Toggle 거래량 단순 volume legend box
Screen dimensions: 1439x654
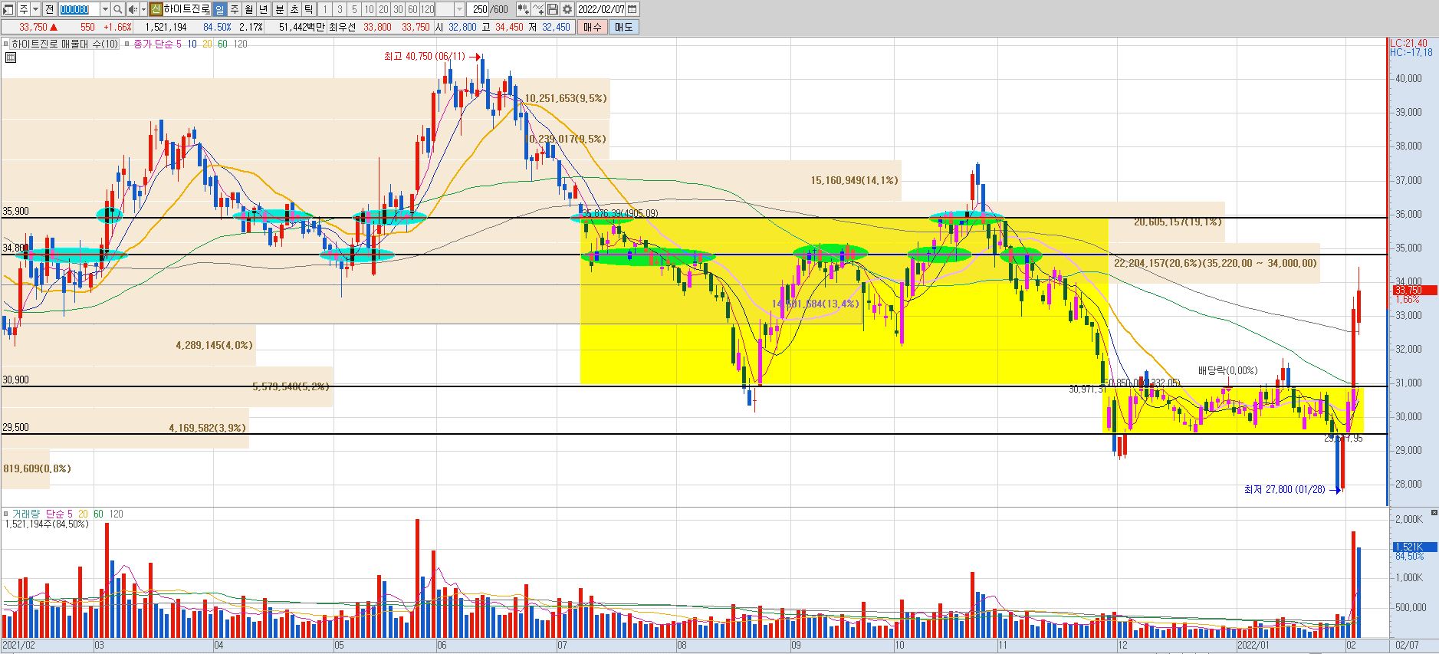(x=6, y=514)
